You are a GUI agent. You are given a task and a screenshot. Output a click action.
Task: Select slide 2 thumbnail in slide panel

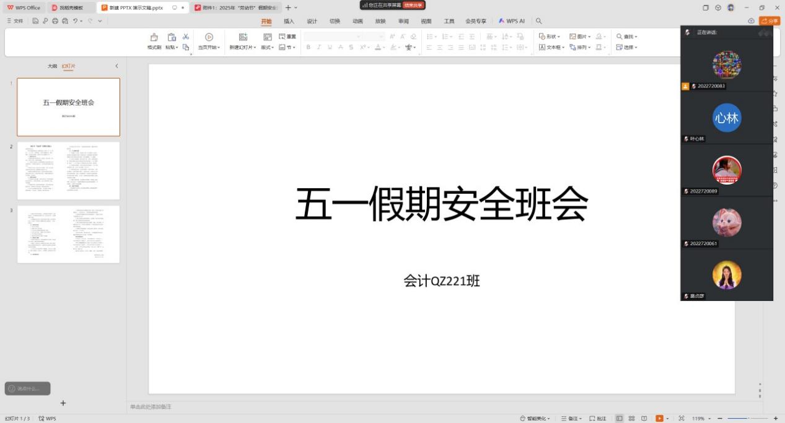point(68,171)
